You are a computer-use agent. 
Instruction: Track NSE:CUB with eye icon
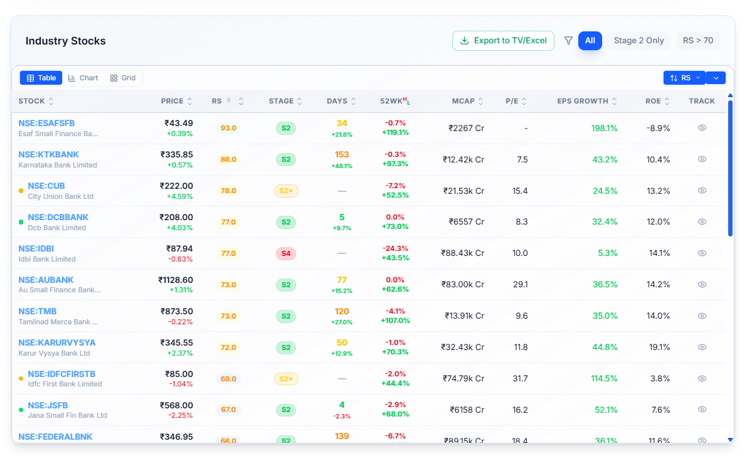[x=702, y=190]
